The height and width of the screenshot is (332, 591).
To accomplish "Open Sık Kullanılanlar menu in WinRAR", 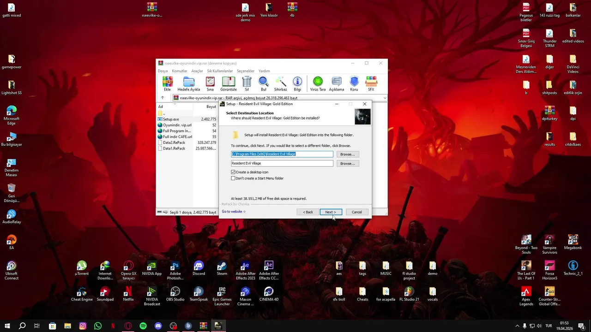I will pyautogui.click(x=220, y=71).
